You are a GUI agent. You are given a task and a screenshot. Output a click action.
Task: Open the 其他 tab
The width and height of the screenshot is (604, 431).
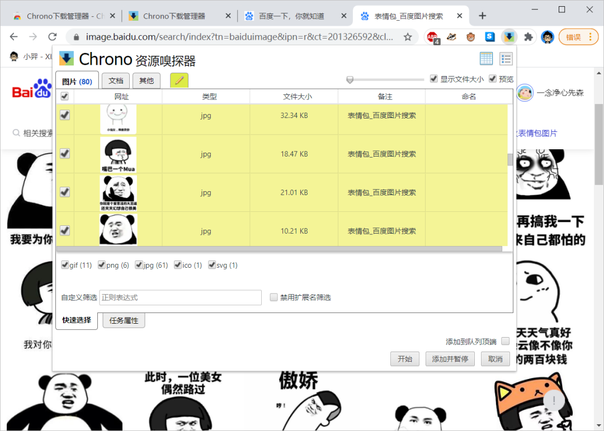pyautogui.click(x=147, y=80)
